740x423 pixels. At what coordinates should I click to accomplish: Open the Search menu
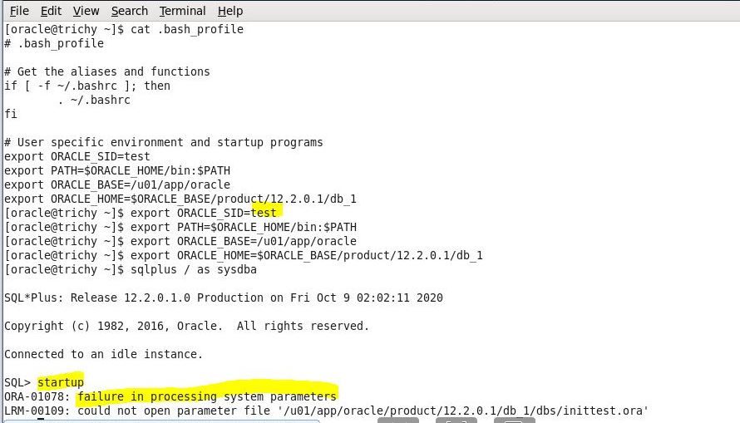129,11
